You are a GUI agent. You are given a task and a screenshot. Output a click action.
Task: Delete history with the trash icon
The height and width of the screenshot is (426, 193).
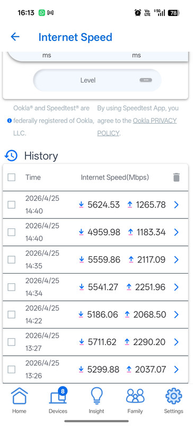pyautogui.click(x=176, y=177)
